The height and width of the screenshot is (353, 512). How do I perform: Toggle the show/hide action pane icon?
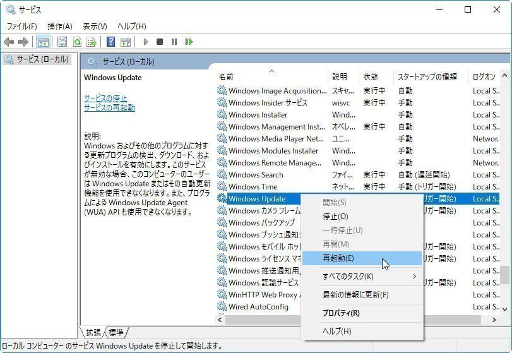coord(126,42)
